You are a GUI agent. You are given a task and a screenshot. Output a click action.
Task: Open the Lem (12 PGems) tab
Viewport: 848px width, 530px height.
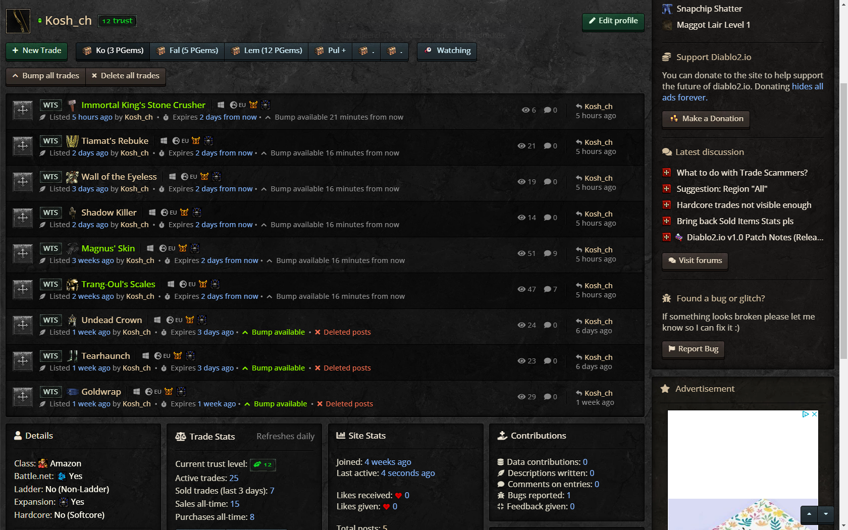pyautogui.click(x=267, y=50)
